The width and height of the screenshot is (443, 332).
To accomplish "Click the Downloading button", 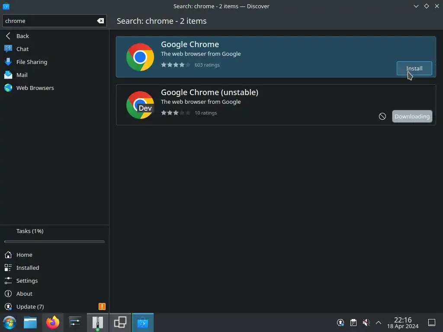I will (x=412, y=116).
